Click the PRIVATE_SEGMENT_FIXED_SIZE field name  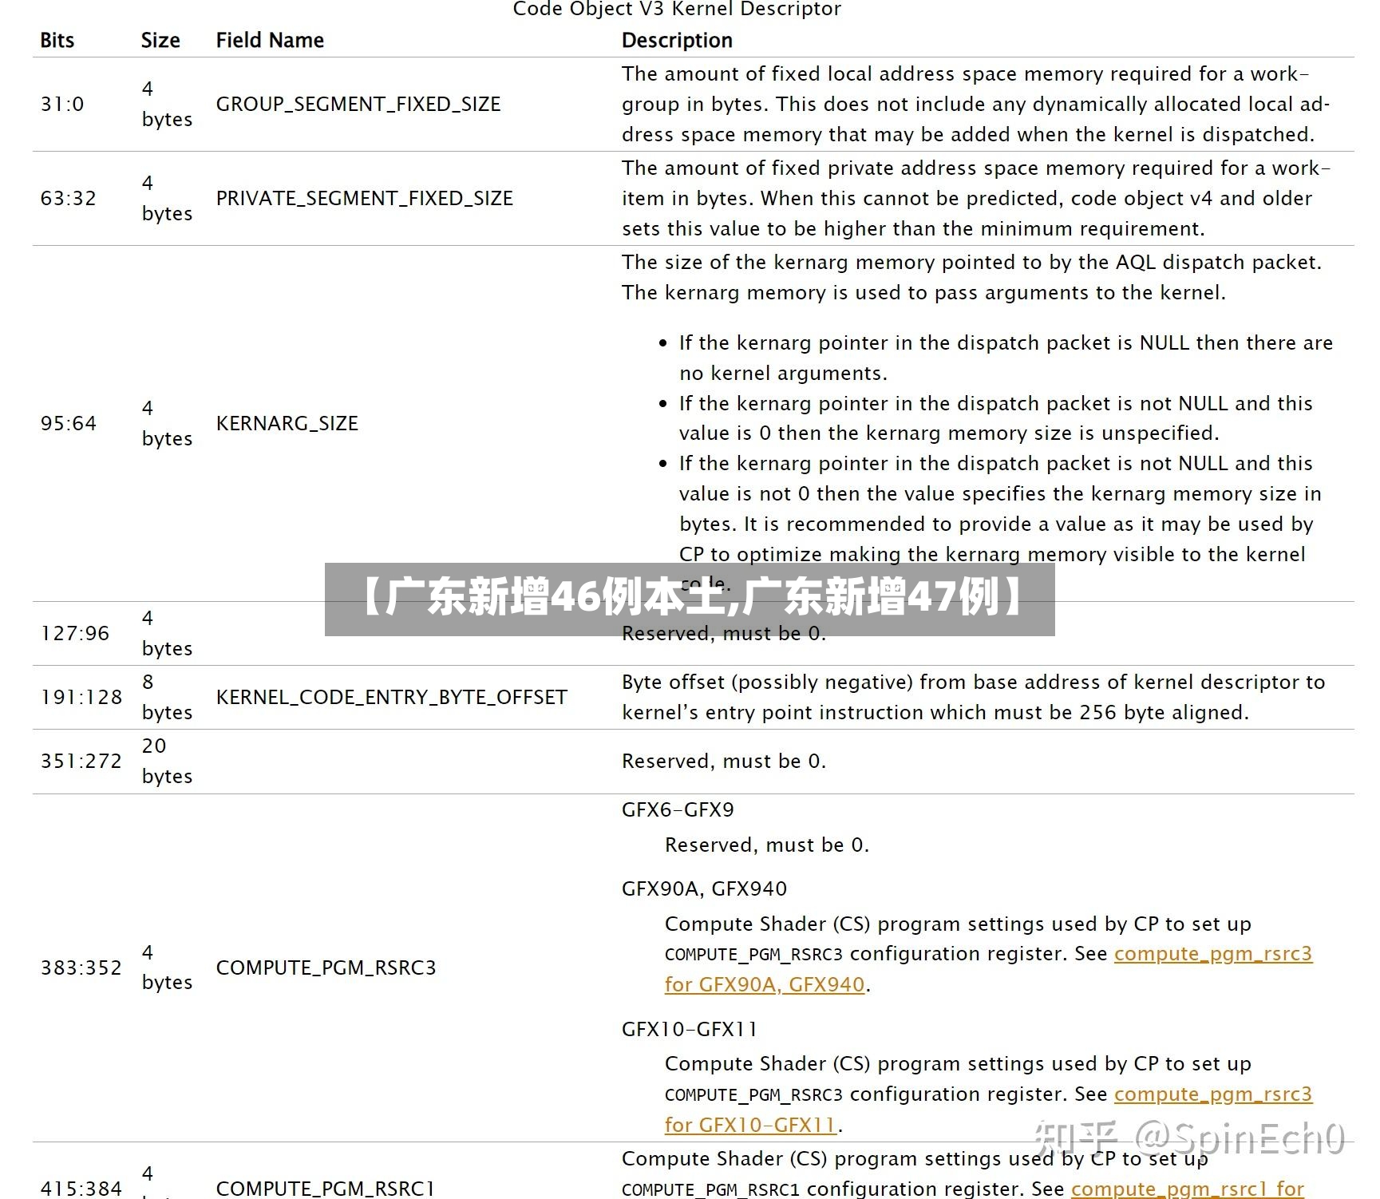tap(364, 199)
